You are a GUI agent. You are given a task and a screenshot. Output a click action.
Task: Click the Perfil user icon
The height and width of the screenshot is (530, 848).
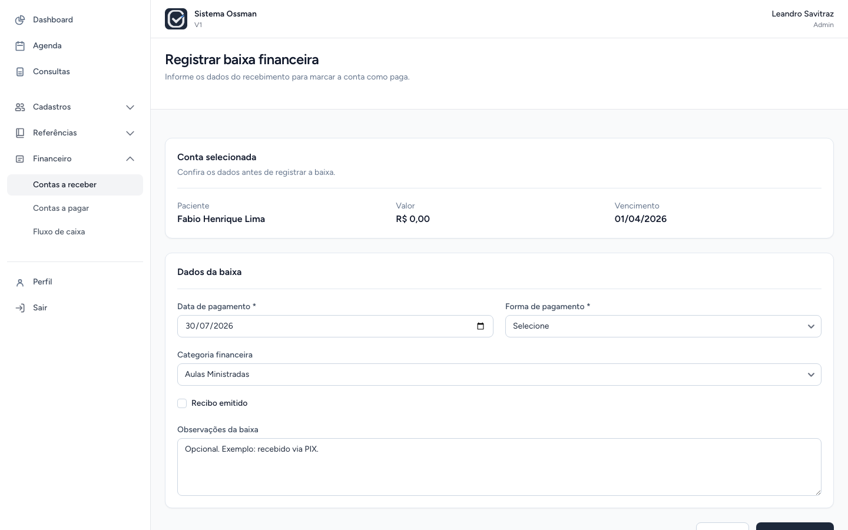tap(20, 282)
